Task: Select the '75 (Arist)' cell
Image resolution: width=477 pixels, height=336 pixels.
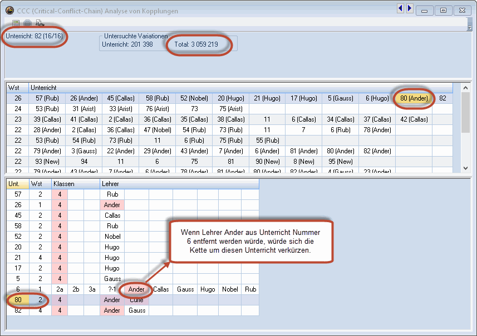Action: pos(231,109)
